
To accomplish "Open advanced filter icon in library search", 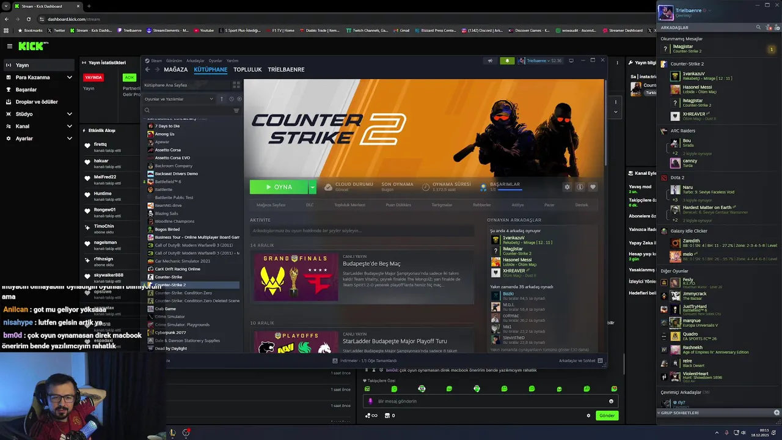I will (x=236, y=111).
